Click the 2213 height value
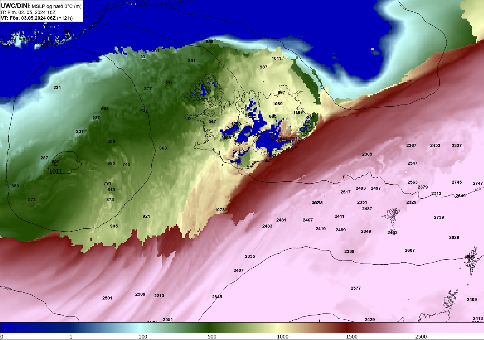Viewport: 484px width, 340px height. 159,296
